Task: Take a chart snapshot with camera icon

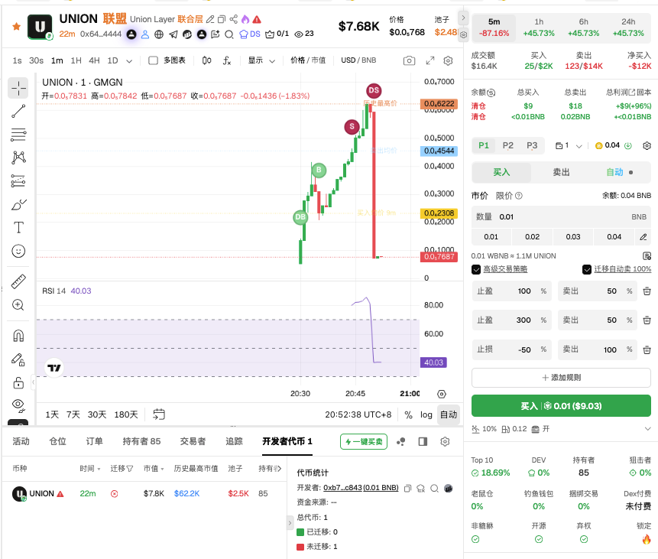Action: tap(409, 60)
